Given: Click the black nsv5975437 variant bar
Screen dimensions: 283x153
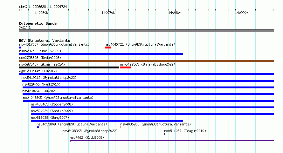Looking at the screenshot, I should pyautogui.click(x=69, y=67).
